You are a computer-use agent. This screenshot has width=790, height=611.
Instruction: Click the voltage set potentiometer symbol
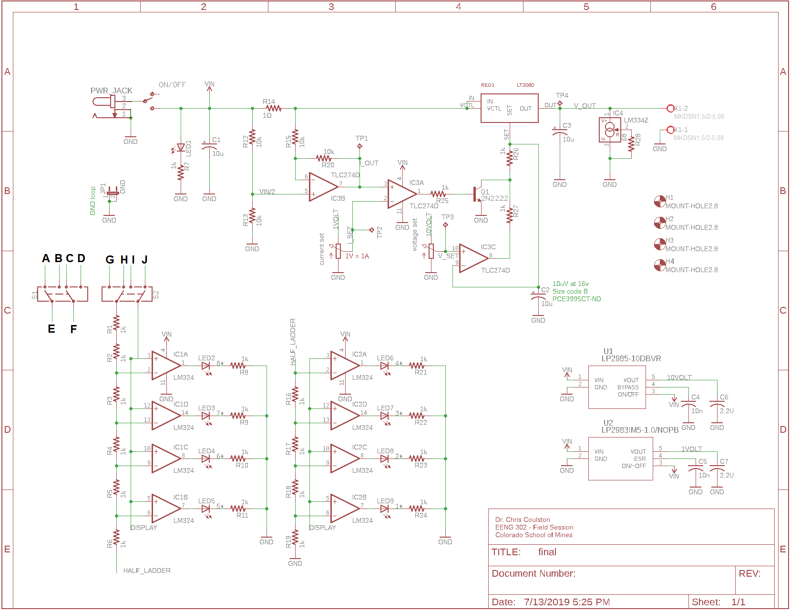click(431, 251)
